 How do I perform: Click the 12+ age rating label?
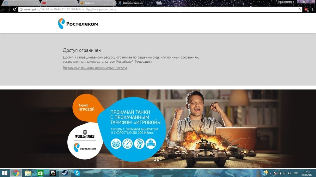tap(158, 159)
